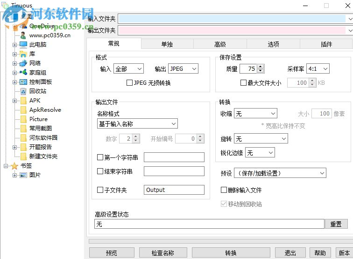Click the 质量 75 value field
Viewport: 353px width, 259px height.
coord(248,69)
